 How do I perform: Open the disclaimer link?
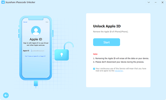point(119,71)
